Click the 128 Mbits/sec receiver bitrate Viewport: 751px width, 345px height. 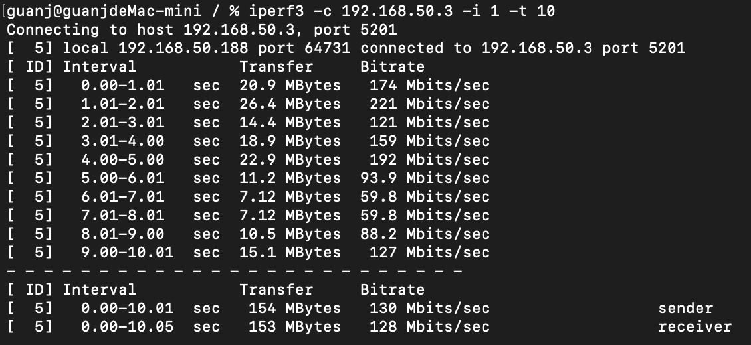[x=429, y=326]
